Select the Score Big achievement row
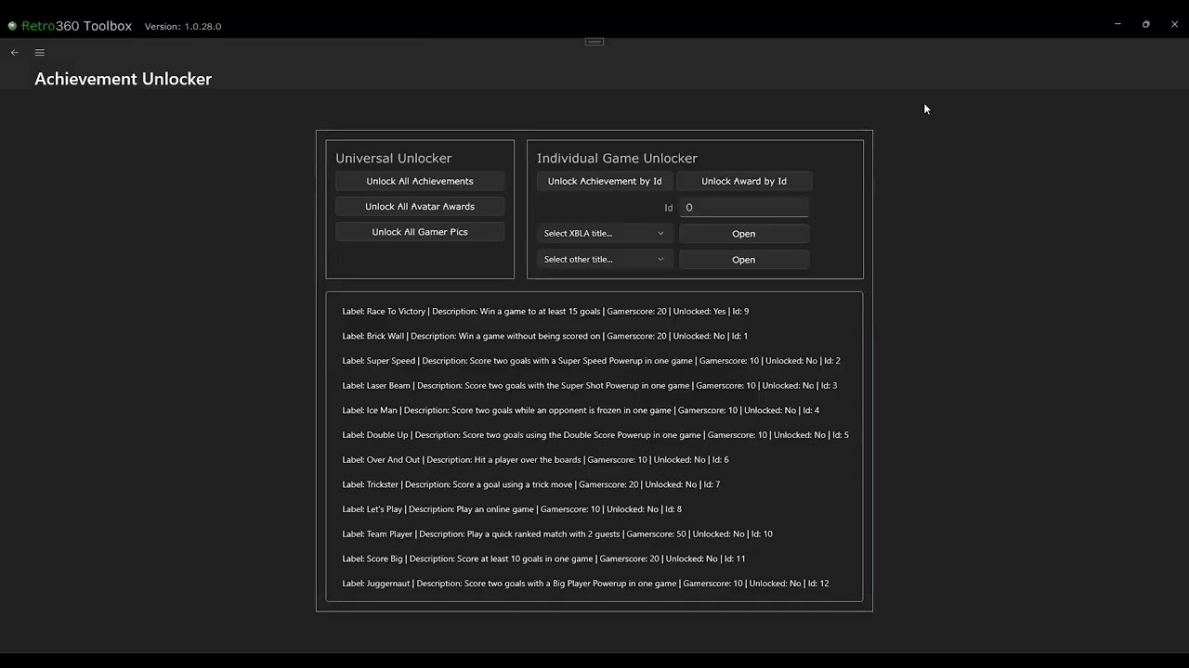This screenshot has height=668, width=1189. click(594, 559)
